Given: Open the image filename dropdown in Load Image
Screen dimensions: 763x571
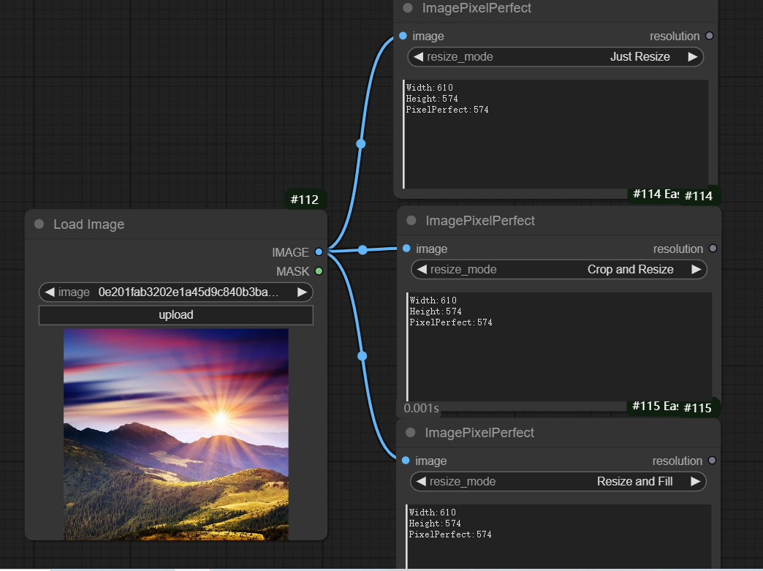Looking at the screenshot, I should [x=189, y=292].
